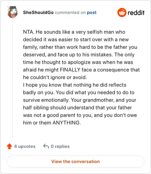Open the SheShouldGo username profile link
This screenshot has width=151, height=174.
tap(38, 12)
